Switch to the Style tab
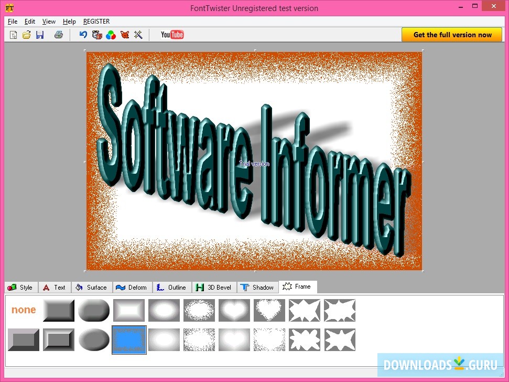This screenshot has width=509, height=382. pyautogui.click(x=21, y=288)
